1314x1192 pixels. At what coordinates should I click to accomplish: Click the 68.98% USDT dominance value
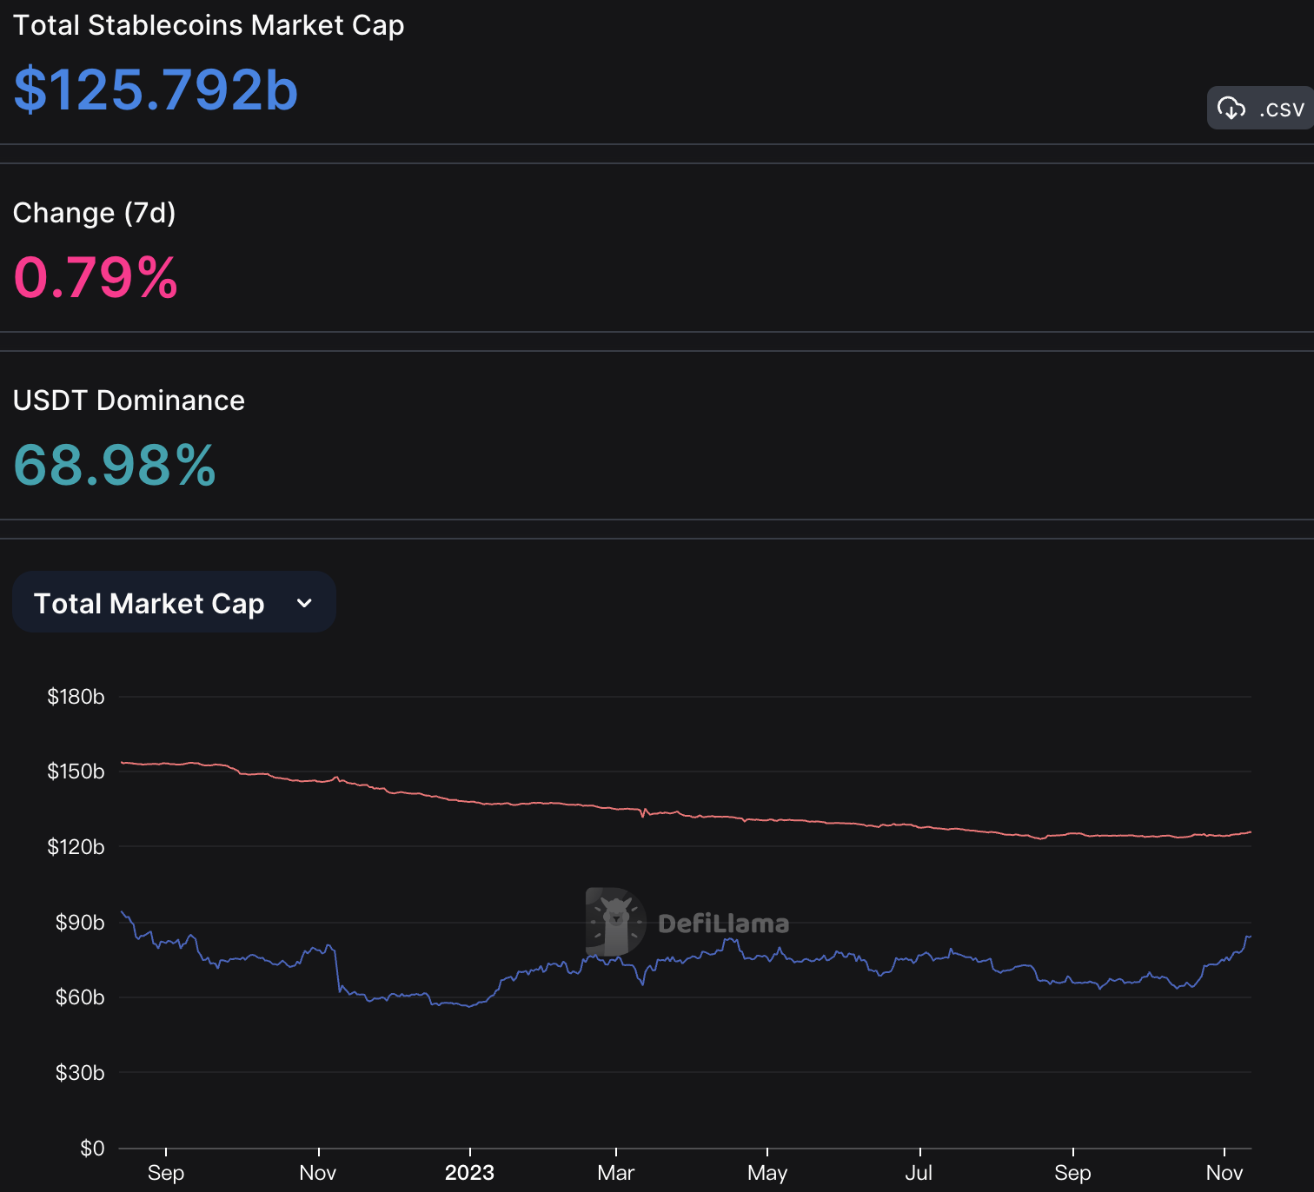pyautogui.click(x=115, y=465)
